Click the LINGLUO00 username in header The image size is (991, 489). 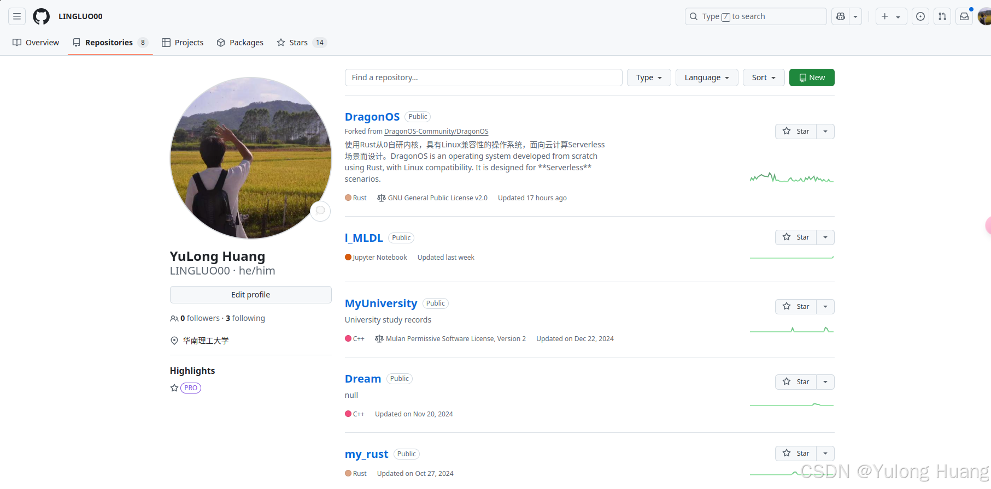pos(80,16)
